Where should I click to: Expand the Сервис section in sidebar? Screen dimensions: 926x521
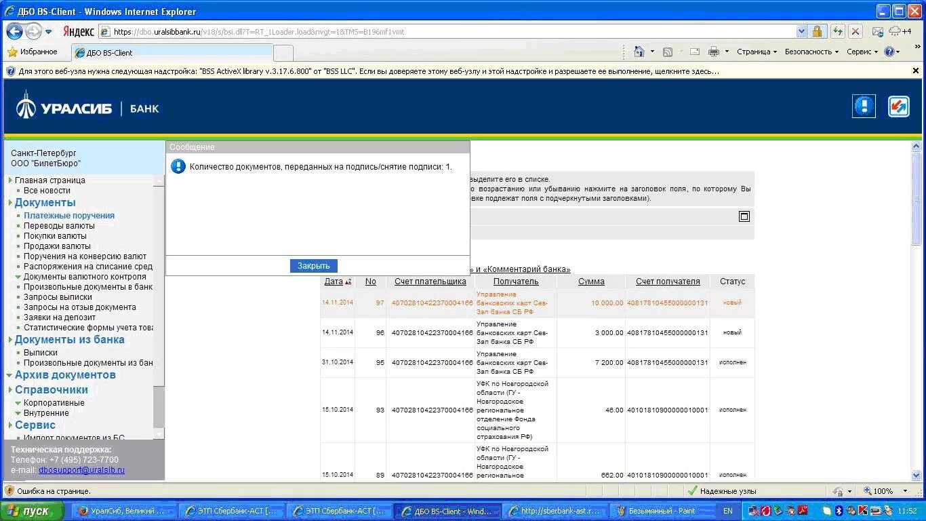click(10, 425)
